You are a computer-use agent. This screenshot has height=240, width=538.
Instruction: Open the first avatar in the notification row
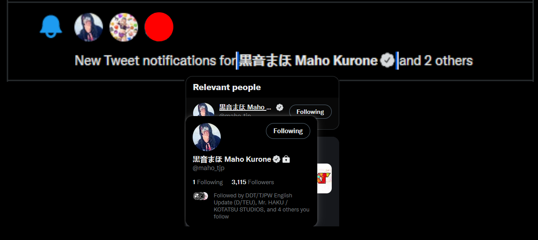tap(89, 27)
